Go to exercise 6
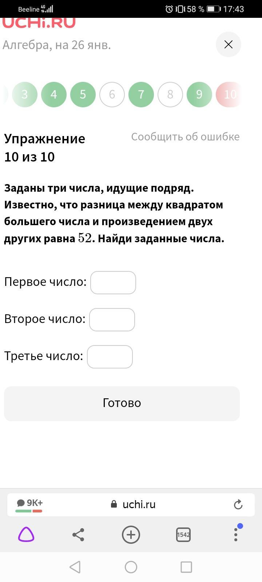The width and height of the screenshot is (262, 582). coord(112,95)
